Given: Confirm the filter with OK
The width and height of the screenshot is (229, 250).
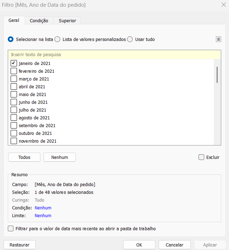Looking at the screenshot, I should [x=139, y=245].
